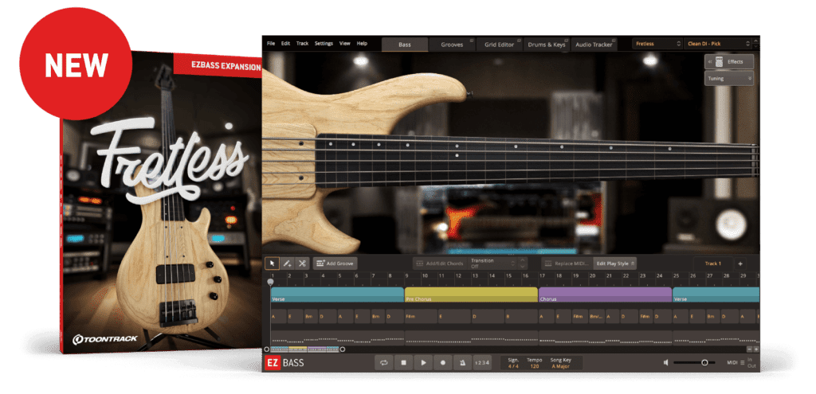This screenshot has width=816, height=394.
Task: Click the Tempo 120 value
Action: pyautogui.click(x=535, y=366)
